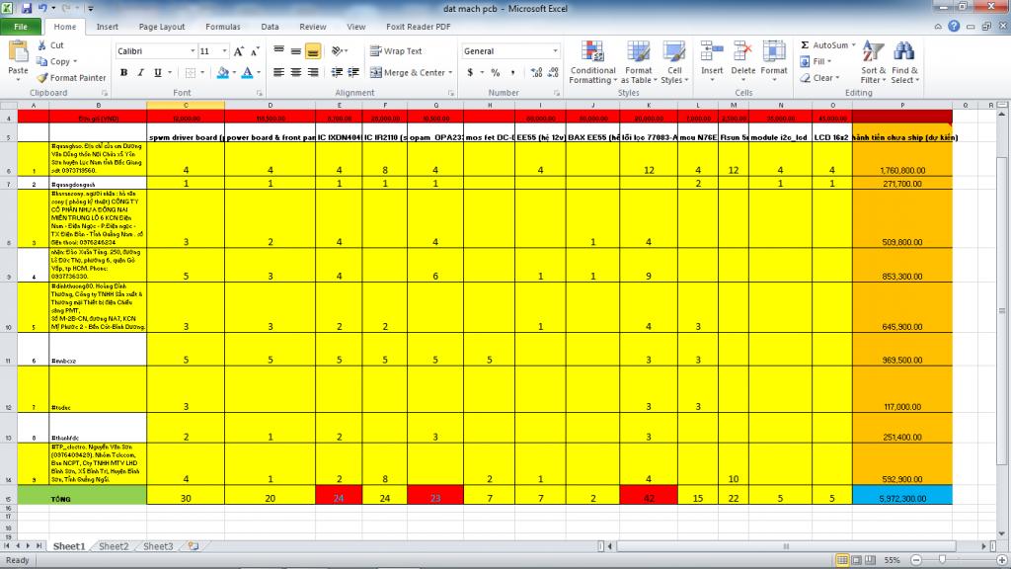This screenshot has width=1011, height=569.
Task: Align text right
Action: [313, 72]
